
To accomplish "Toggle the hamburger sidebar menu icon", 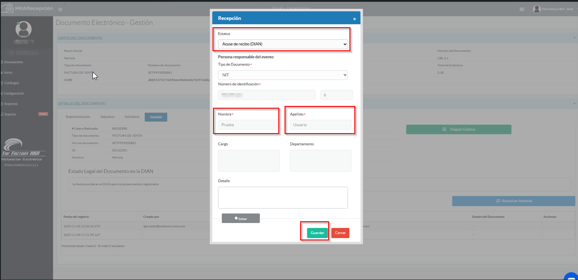I will point(60,9).
